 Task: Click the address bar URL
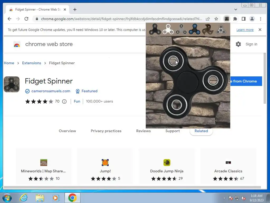coord(121,19)
